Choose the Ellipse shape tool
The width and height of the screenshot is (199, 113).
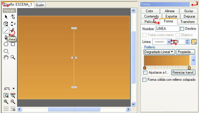pos(6,44)
